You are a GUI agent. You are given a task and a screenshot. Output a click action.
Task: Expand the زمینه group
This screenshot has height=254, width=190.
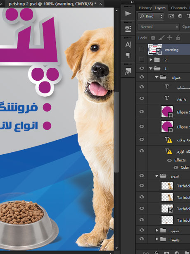tap(157, 239)
